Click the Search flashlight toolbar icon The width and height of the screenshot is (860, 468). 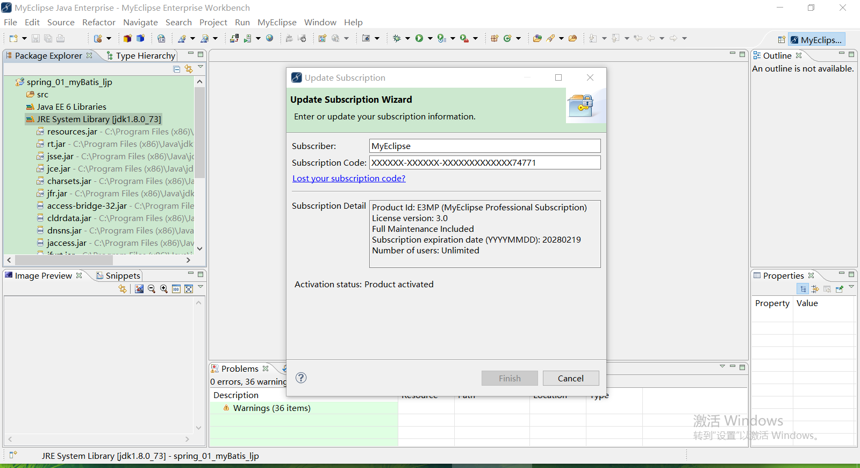[x=550, y=38]
